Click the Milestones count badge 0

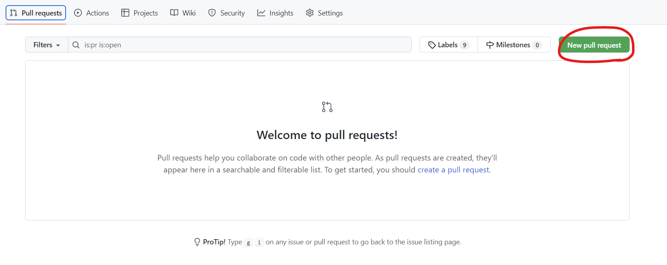coord(537,45)
